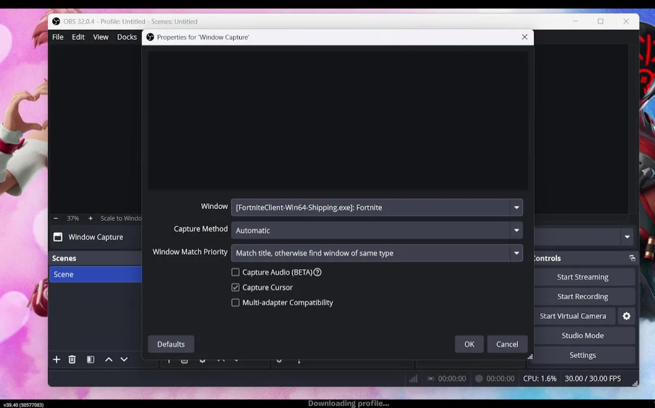Image resolution: width=655 pixels, height=408 pixels.
Task: Uncheck the Capture Cursor checkbox
Action: (x=235, y=287)
